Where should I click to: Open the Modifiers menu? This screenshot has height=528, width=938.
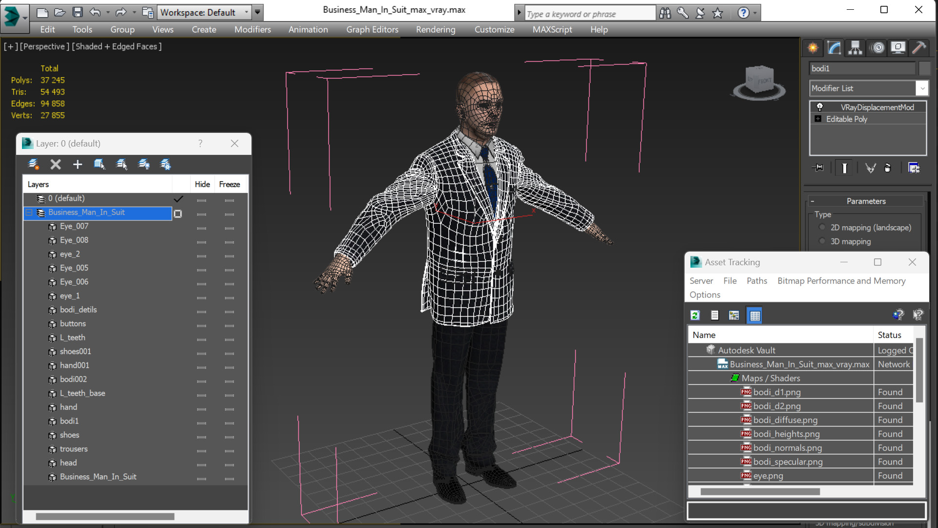[x=252, y=29]
